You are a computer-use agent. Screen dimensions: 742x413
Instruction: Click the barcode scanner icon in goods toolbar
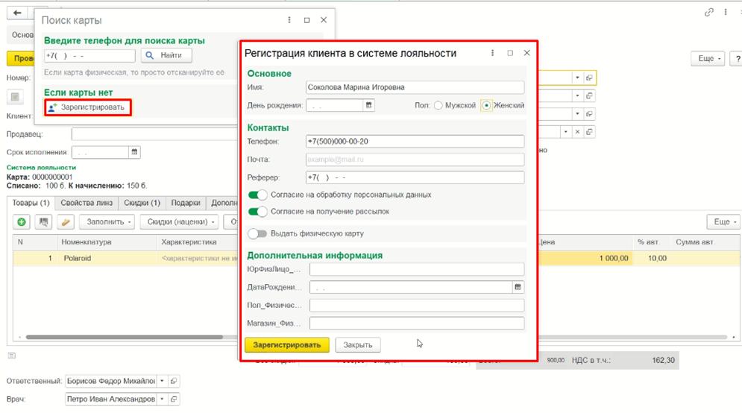click(43, 222)
